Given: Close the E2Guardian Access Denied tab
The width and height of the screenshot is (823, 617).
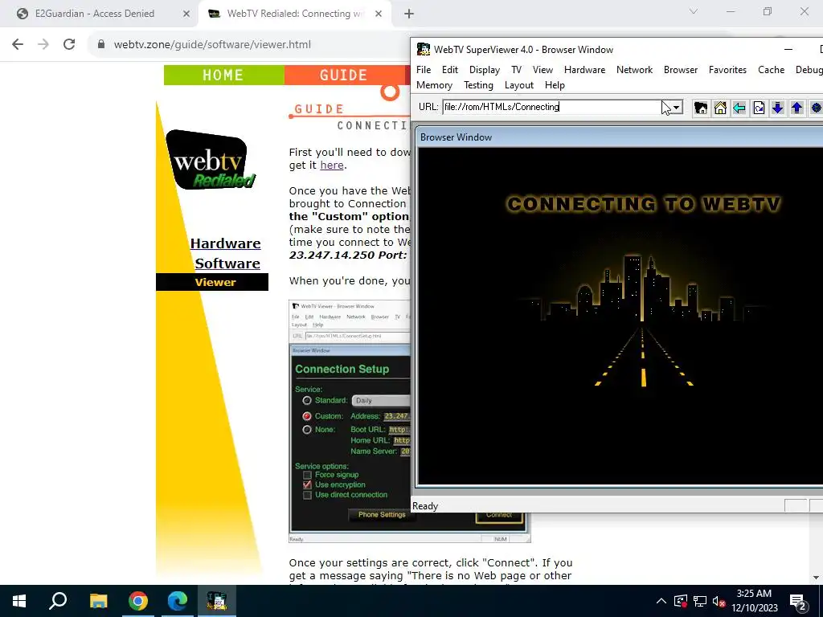Looking at the screenshot, I should (186, 14).
